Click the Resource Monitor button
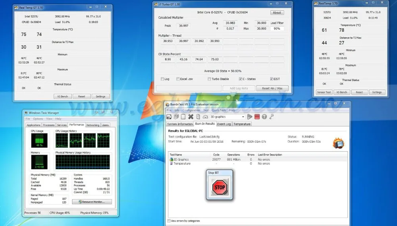 [92, 202]
